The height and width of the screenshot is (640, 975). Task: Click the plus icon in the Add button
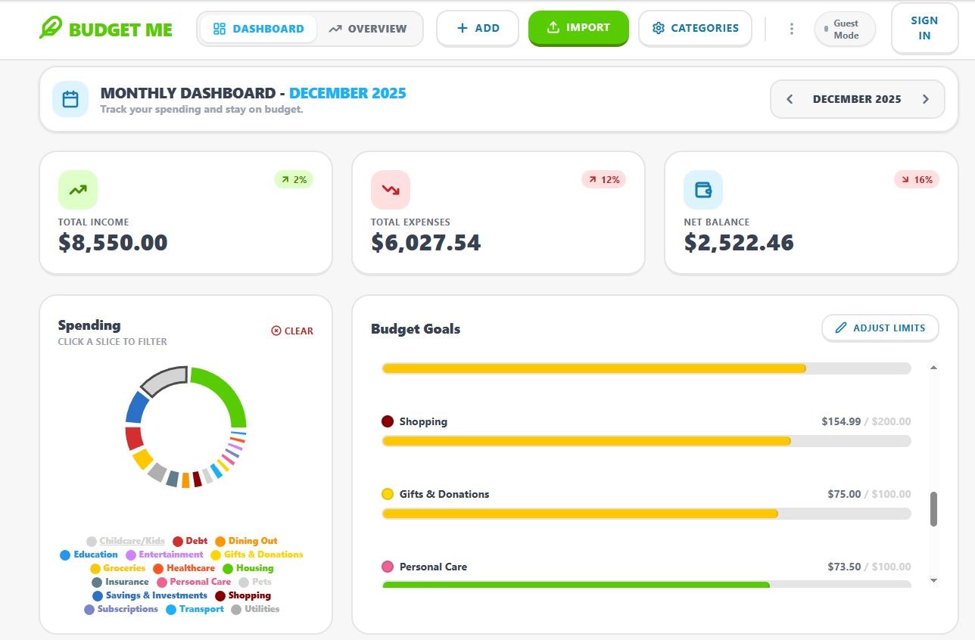click(462, 27)
